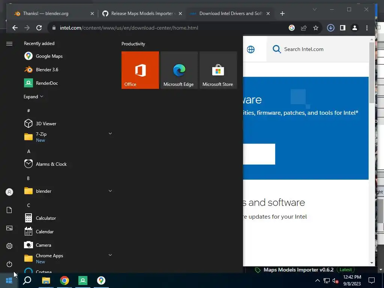Click the Power icon in Start sidebar
The image size is (384, 288).
point(9,264)
